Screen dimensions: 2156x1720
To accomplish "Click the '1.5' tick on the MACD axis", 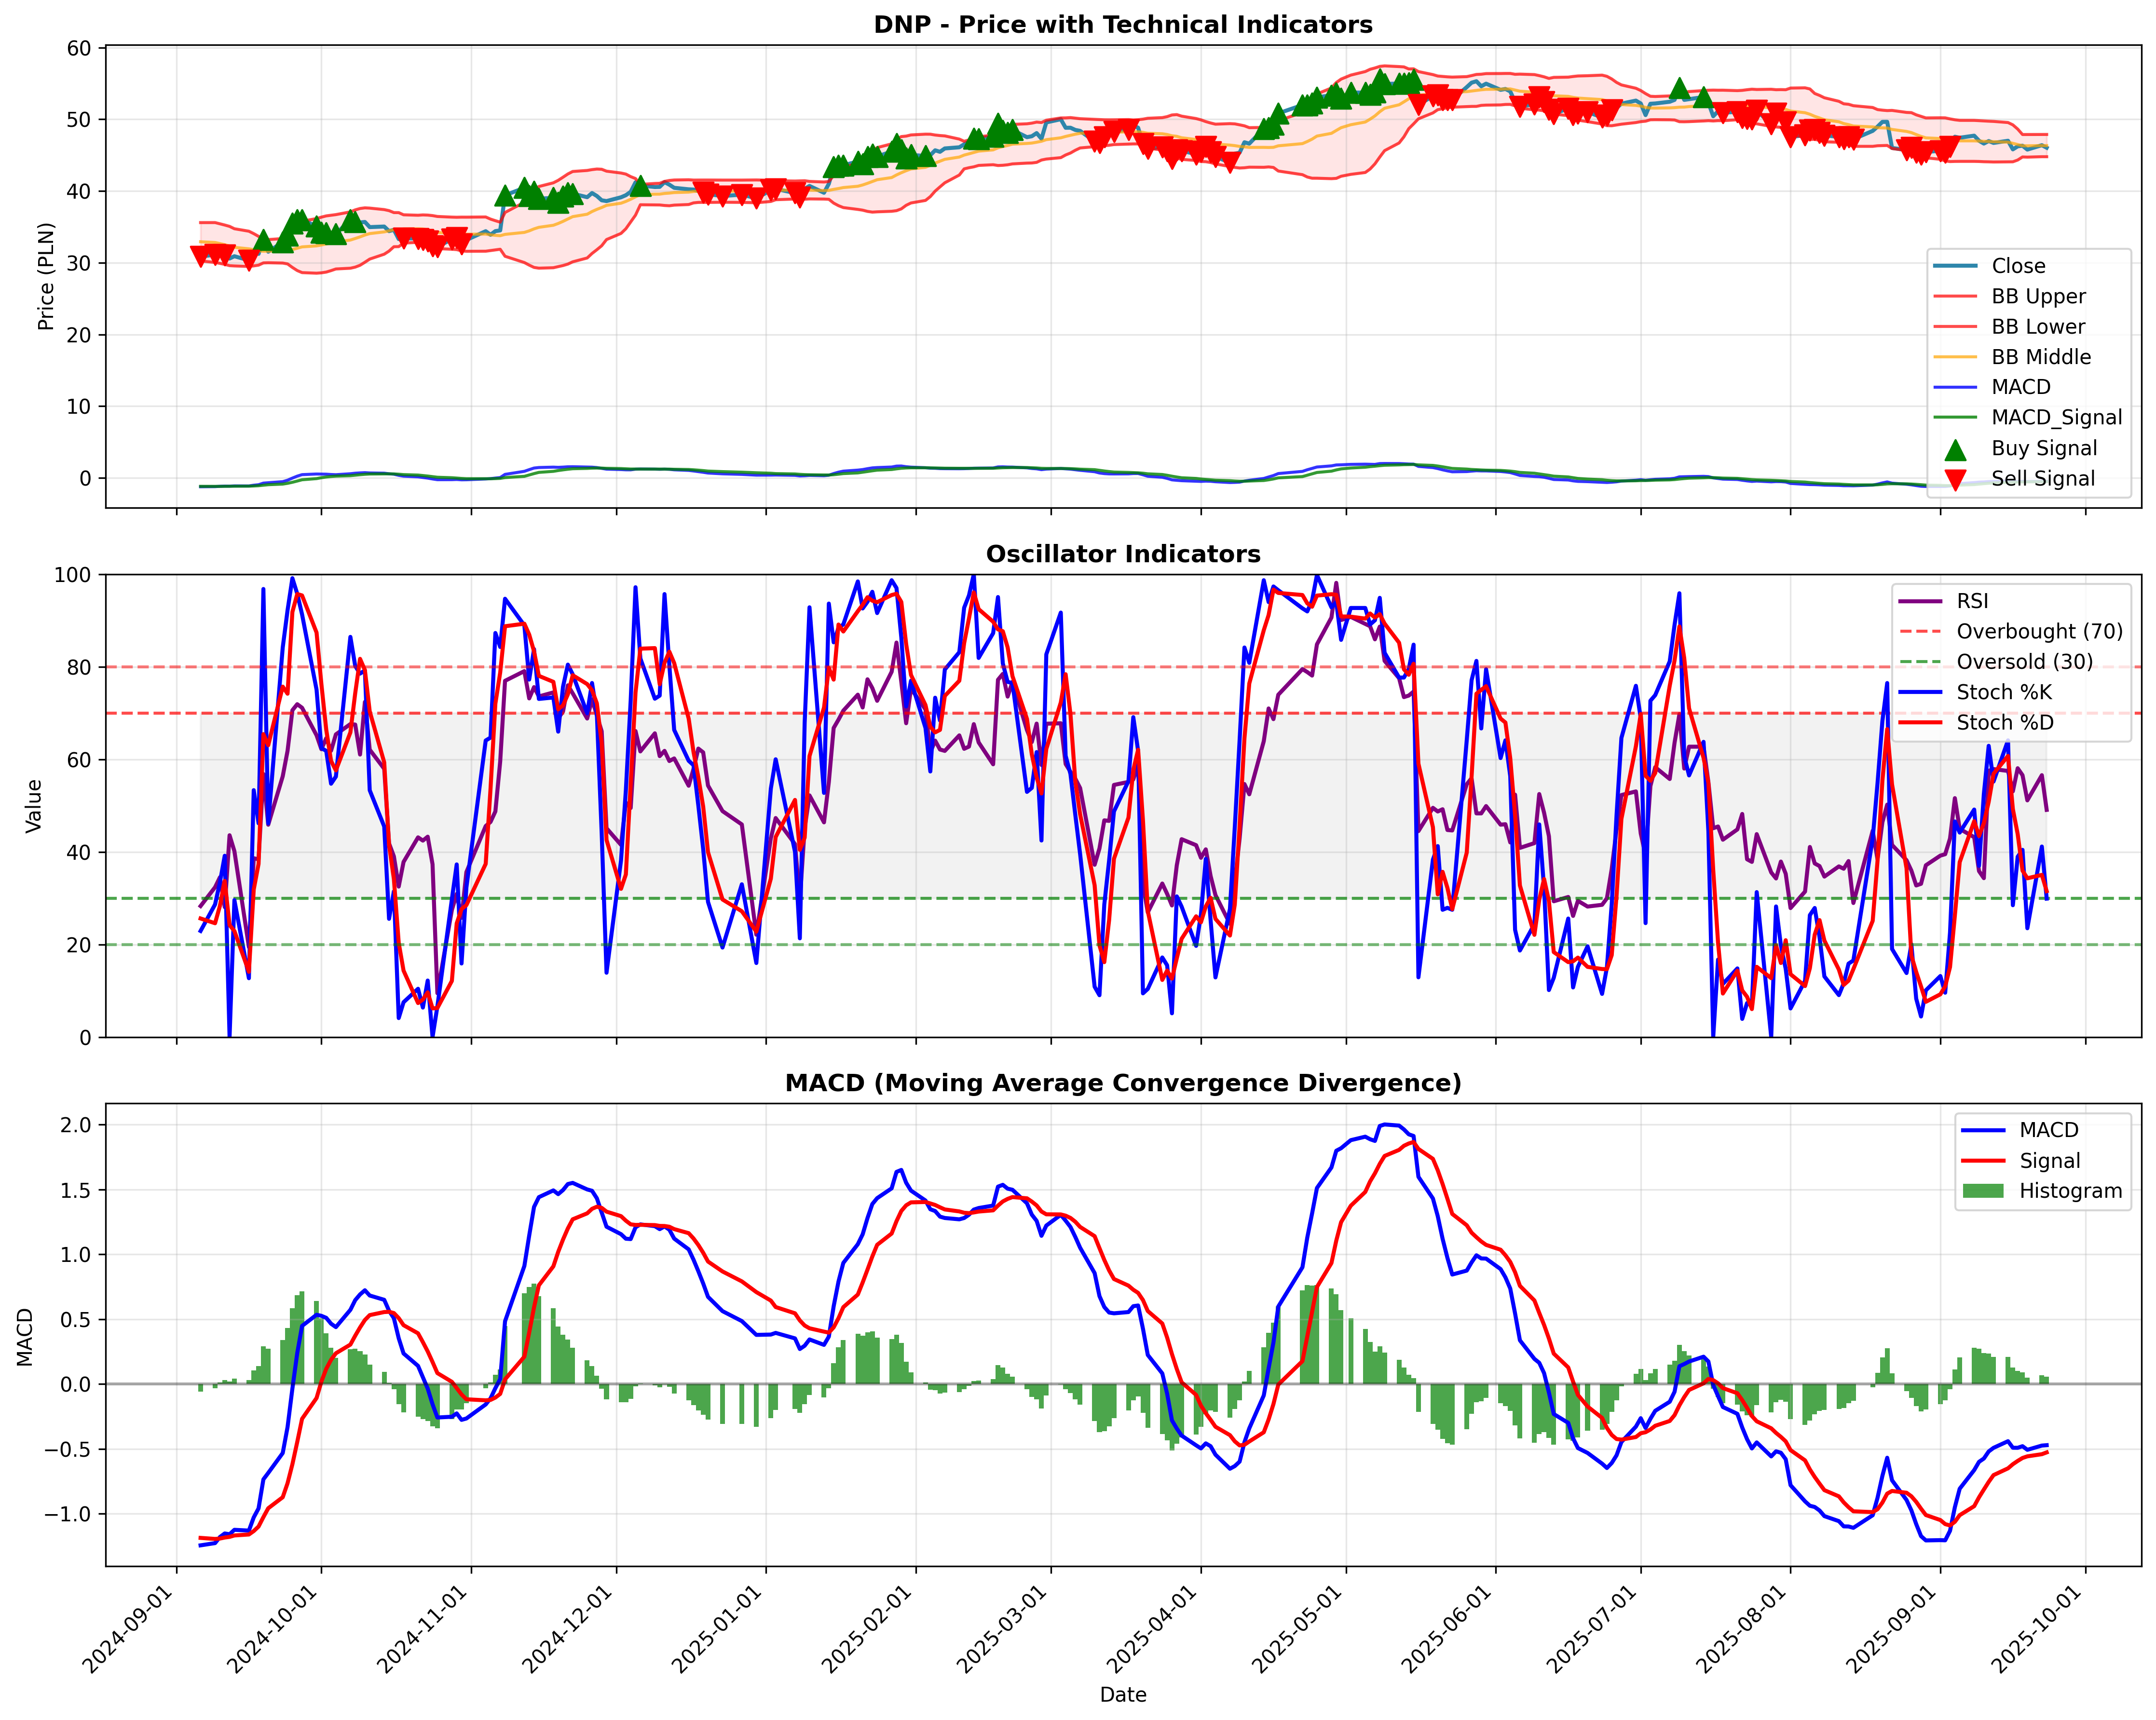I will click(x=76, y=1190).
